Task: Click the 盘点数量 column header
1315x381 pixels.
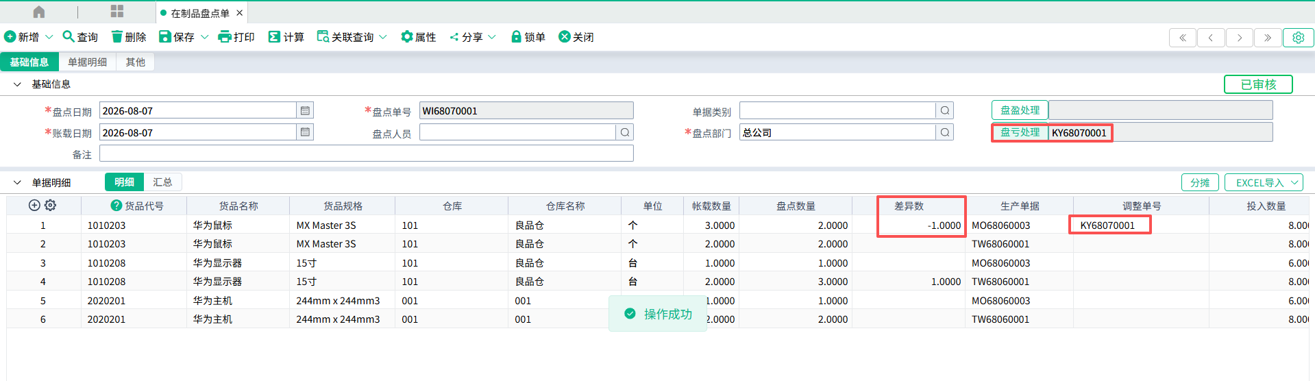Action: pos(796,206)
